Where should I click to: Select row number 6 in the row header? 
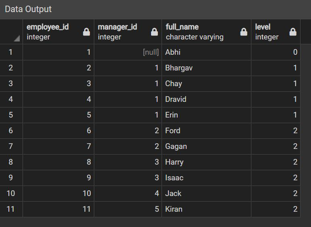11,130
